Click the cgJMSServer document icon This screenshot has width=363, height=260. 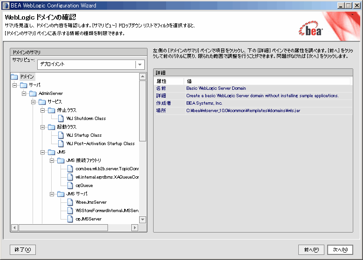click(70, 219)
